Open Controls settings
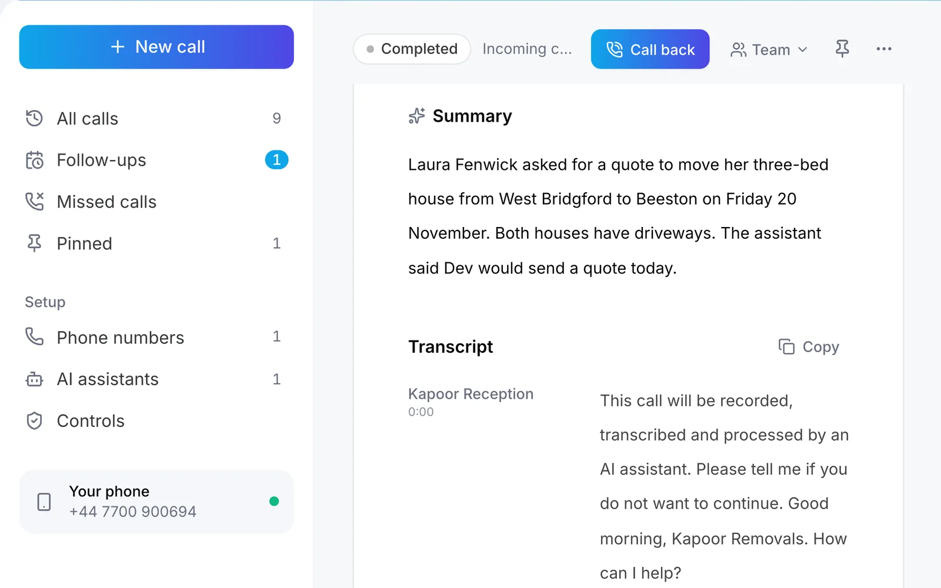Screen dimensions: 941x588 coord(156,421)
